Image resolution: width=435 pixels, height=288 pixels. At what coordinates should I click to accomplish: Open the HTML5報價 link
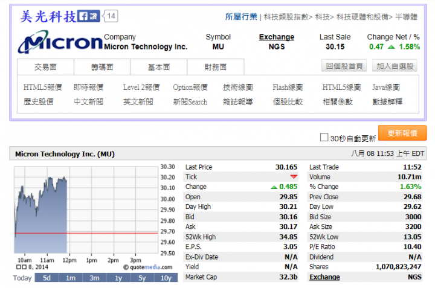pyautogui.click(x=42, y=88)
